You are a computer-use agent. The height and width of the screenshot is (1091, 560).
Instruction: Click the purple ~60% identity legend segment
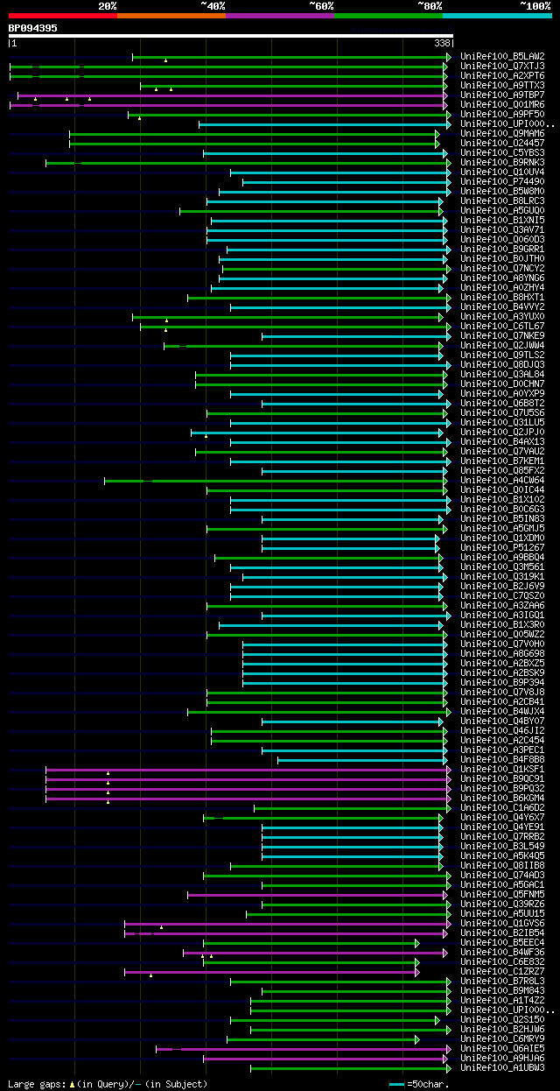point(279,16)
